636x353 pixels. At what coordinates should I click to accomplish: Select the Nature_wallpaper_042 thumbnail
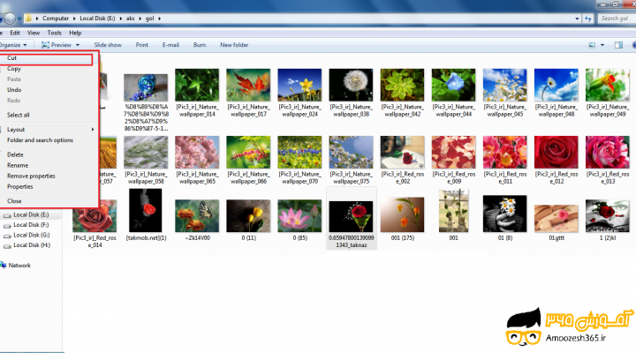403,85
